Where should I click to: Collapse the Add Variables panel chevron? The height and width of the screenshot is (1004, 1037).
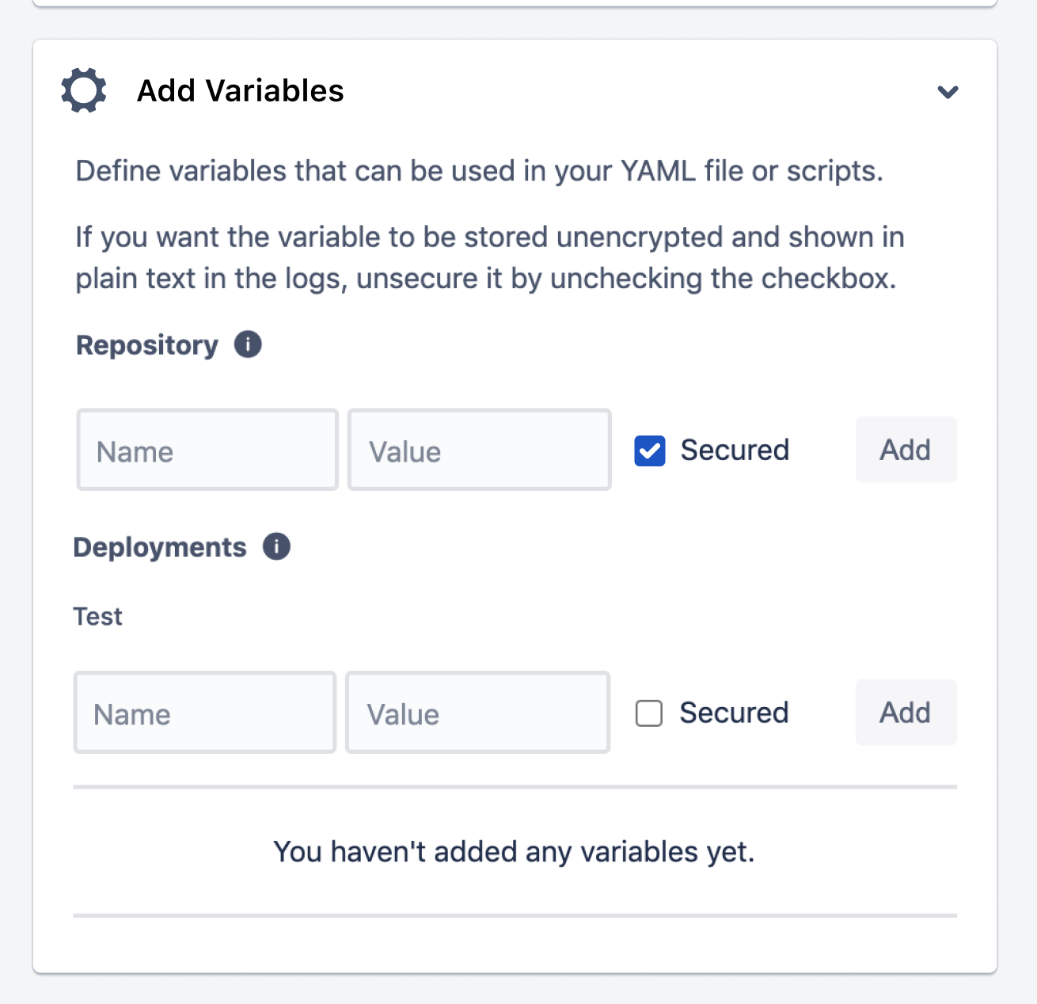[x=948, y=92]
